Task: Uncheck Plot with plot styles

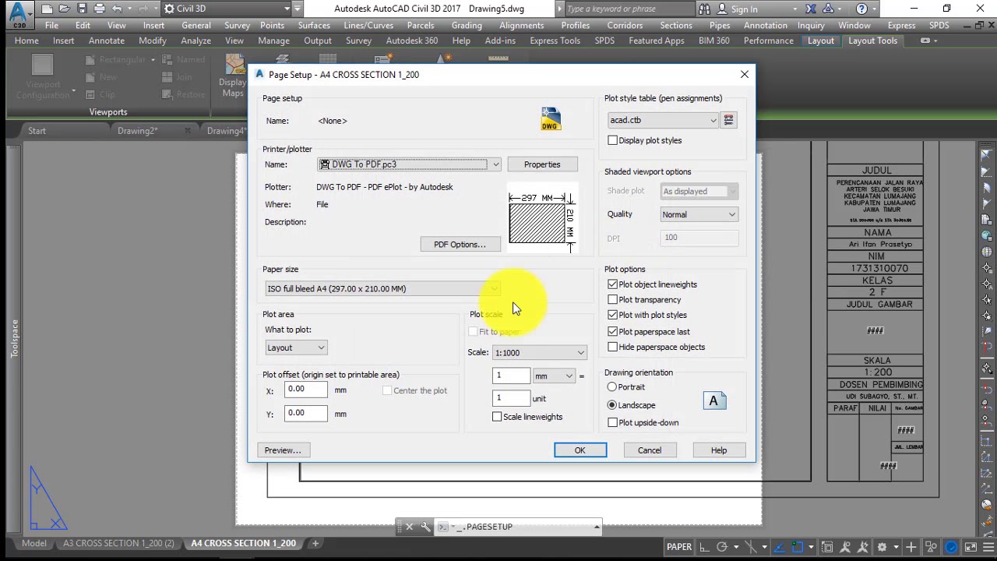Action: click(x=612, y=315)
